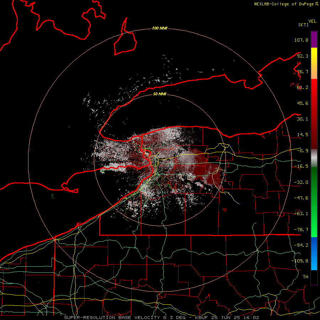This screenshot has width=320, height=320.
Task: Pick the purple segment of velocity color bar
Action: click(x=314, y=39)
